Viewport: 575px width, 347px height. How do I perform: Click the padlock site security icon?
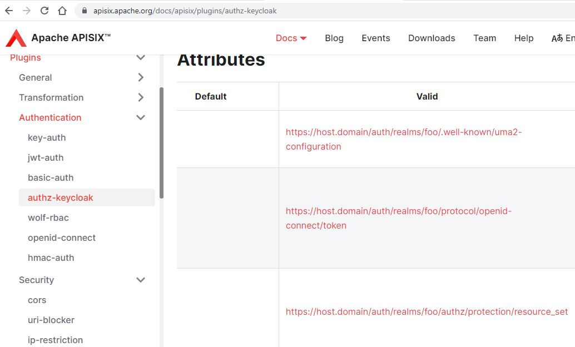(85, 11)
